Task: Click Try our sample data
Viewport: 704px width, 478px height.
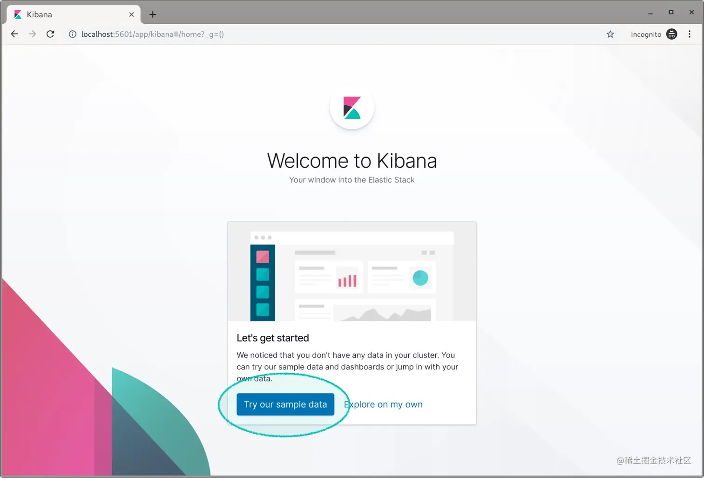Action: tap(285, 404)
